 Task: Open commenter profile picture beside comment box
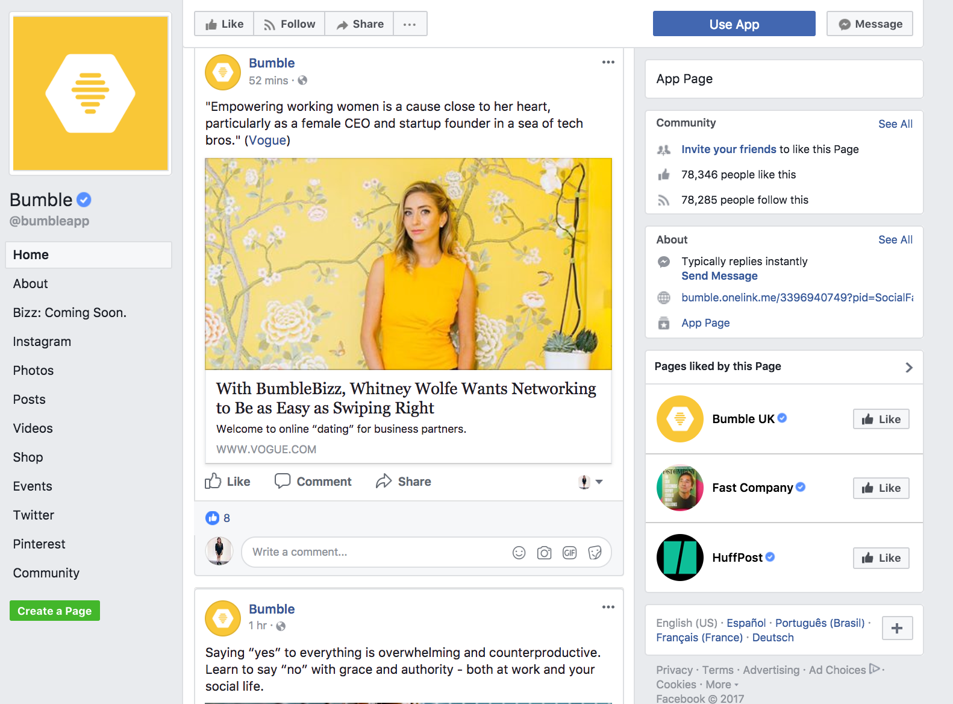point(219,551)
